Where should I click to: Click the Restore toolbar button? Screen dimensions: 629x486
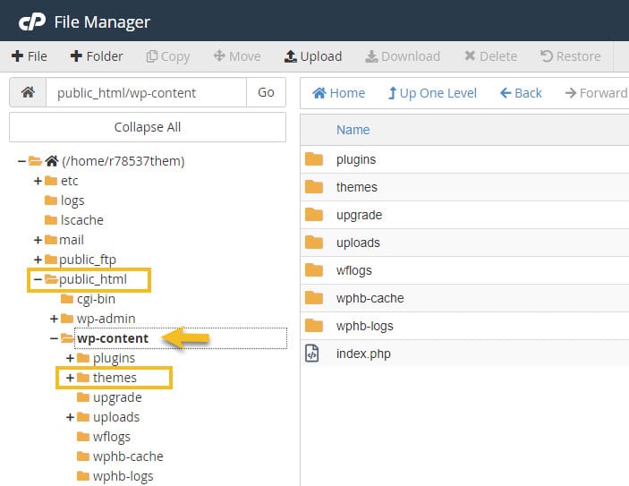pos(571,56)
